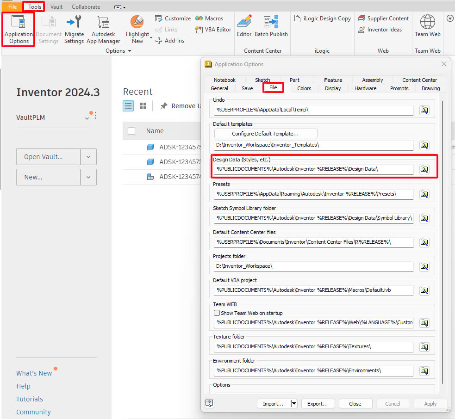This screenshot has width=455, height=419.
Task: Switch to the Vault ribbon tab
Action: 56,6
